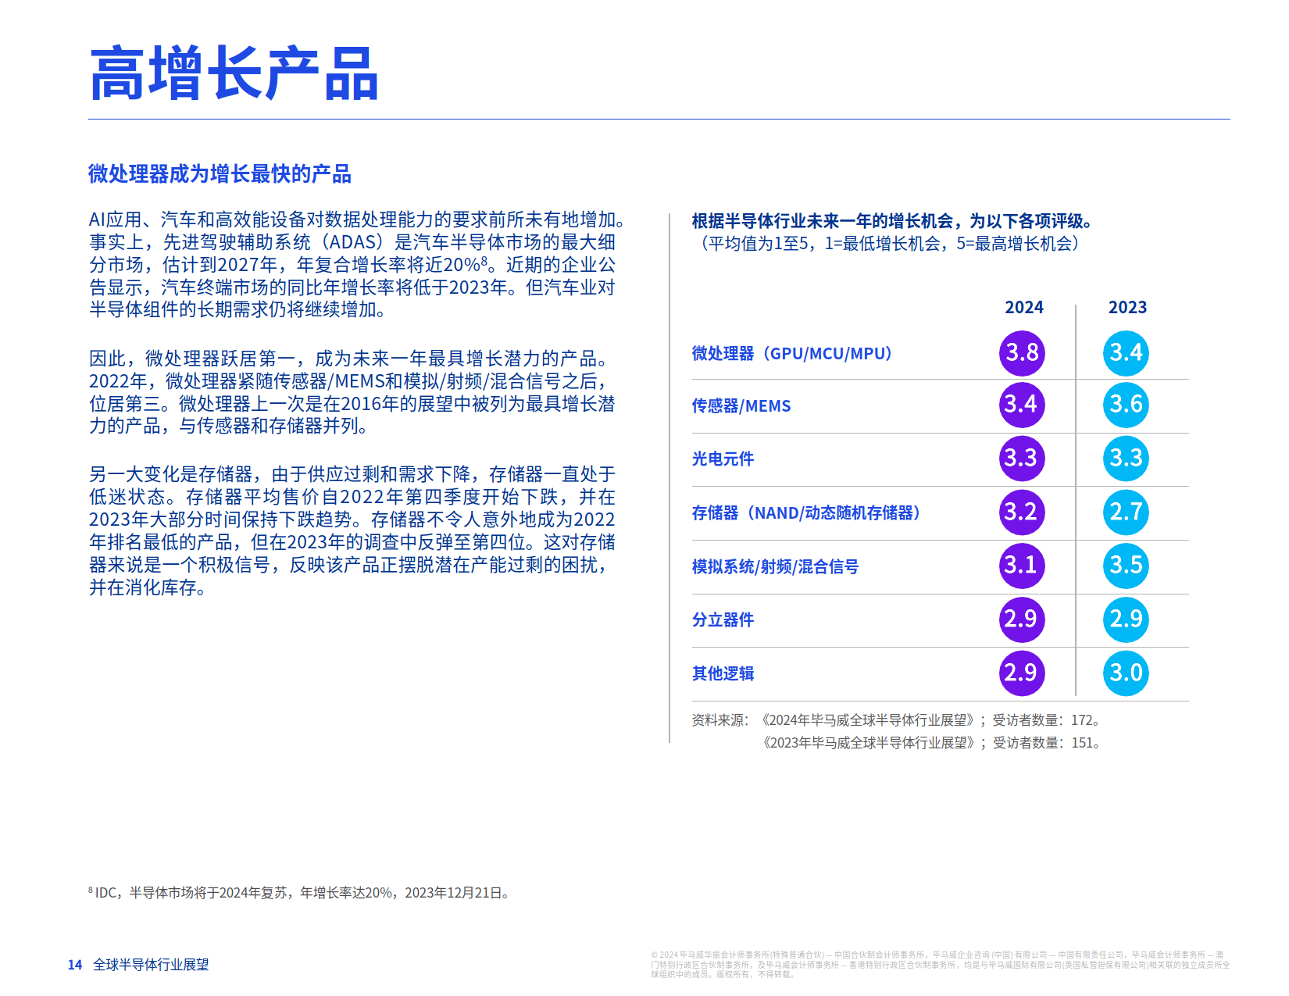1289x996 pixels.
Task: Select the blue 3.3 circle for 光电元件
Action: pyautogui.click(x=1126, y=459)
